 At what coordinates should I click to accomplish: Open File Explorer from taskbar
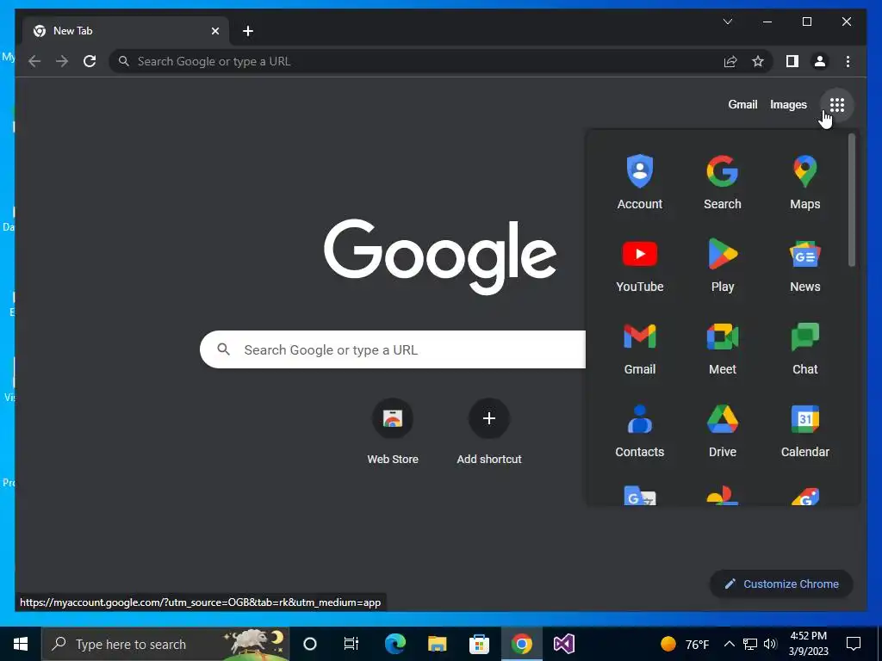(x=437, y=644)
